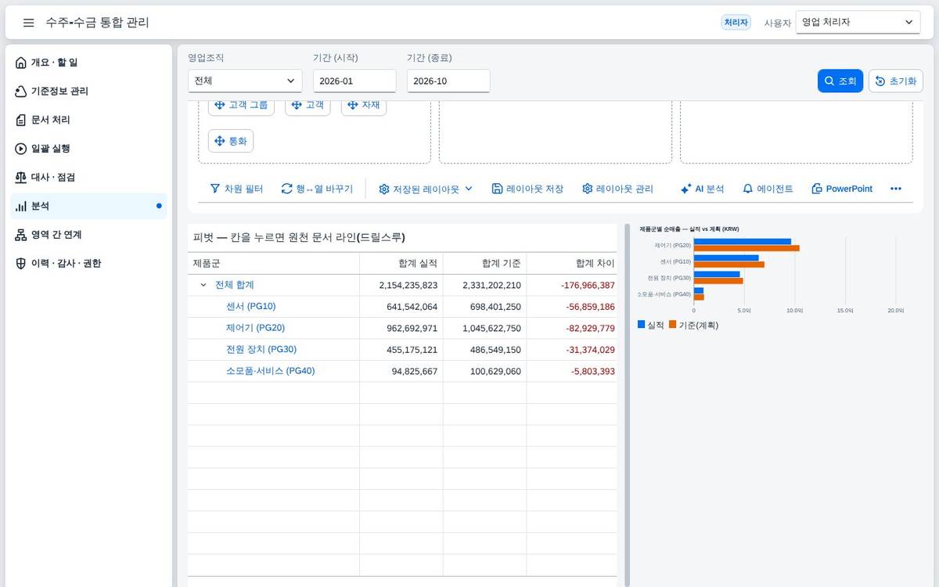Go to 개요 · 할 일 home icon
Screen dimensions: 939x587
21,63
